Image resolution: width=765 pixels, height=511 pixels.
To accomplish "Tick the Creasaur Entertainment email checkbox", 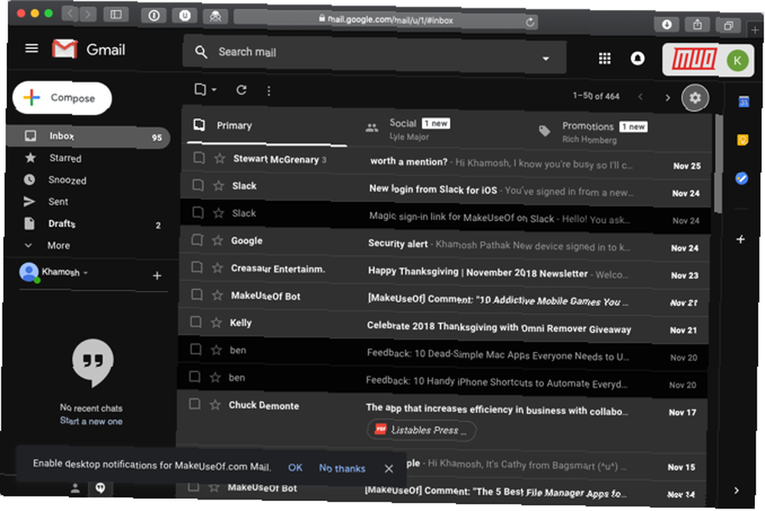I will [197, 267].
